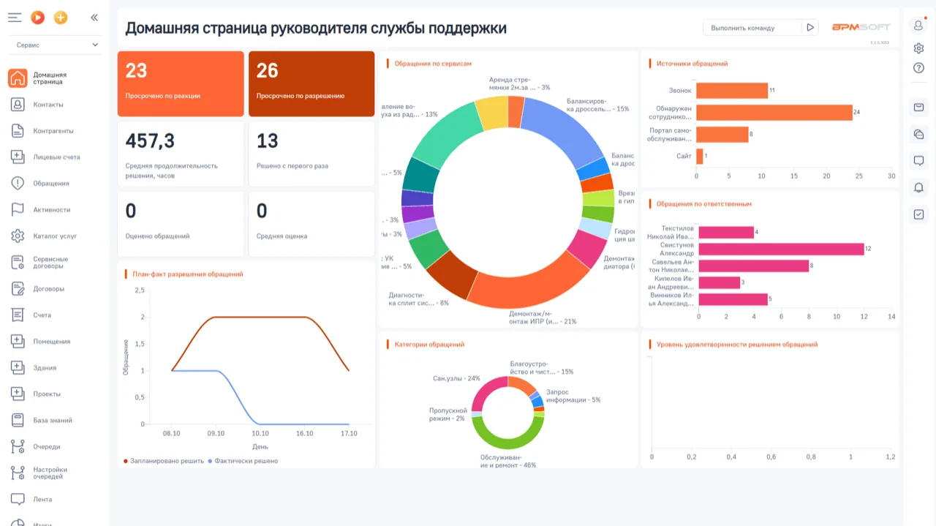This screenshot has height=526, width=936.
Task: Open system settings gear icon
Action: (919, 48)
